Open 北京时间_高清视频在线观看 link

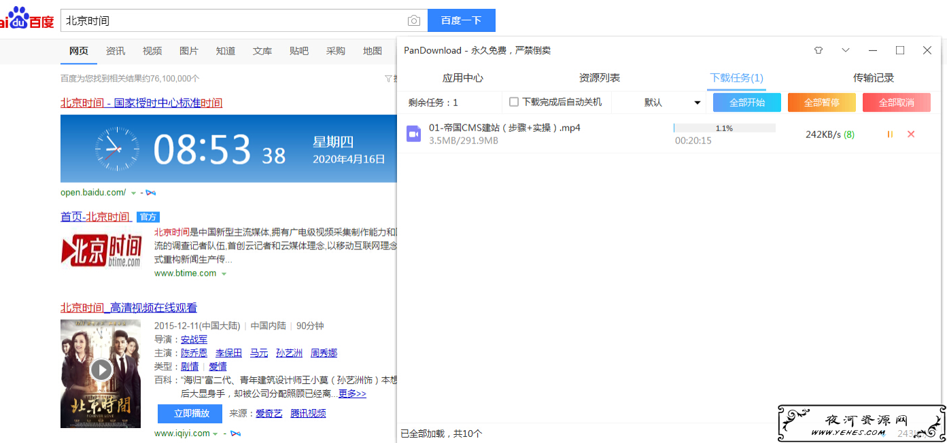point(128,308)
